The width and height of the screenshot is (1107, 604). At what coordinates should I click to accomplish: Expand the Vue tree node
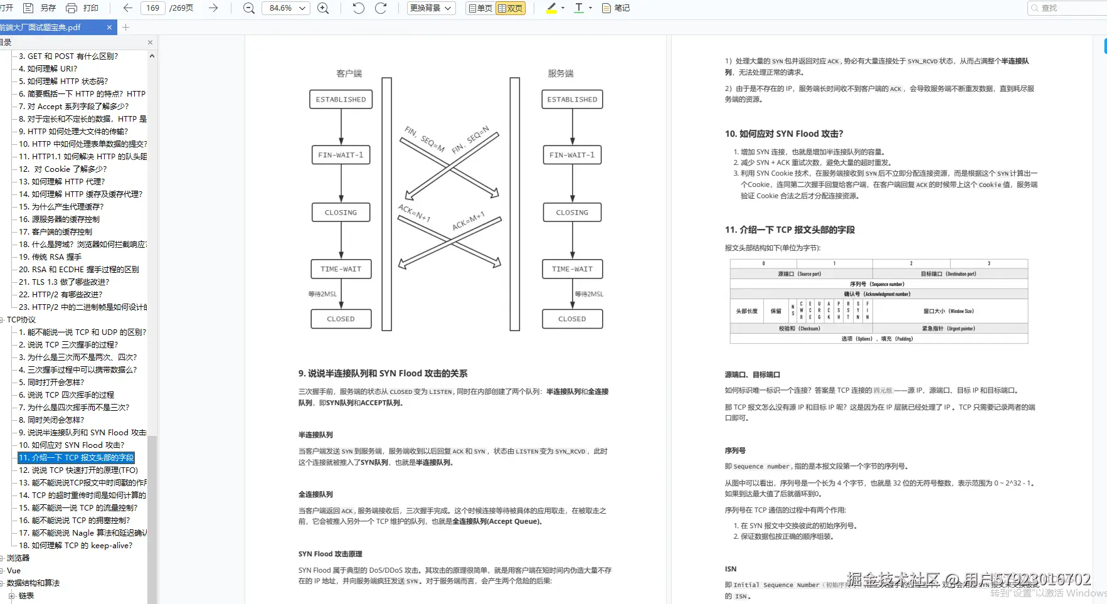[2, 571]
